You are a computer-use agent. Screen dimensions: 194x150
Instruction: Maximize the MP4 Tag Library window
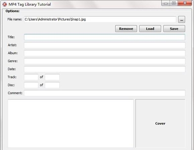(x=174, y=3)
